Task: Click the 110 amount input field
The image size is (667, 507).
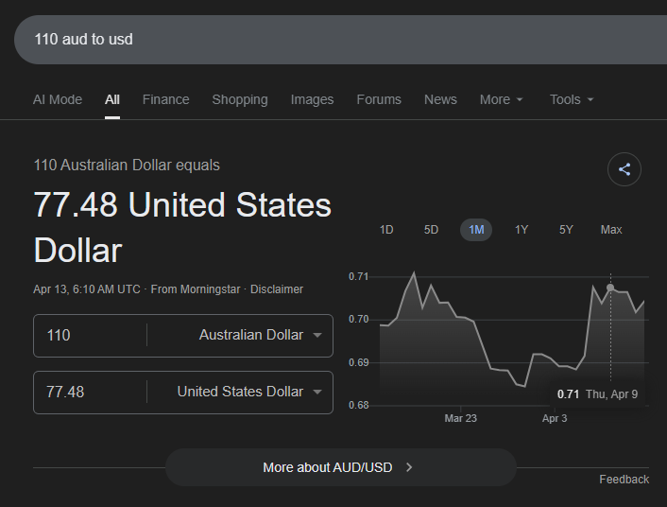Action: (90, 335)
